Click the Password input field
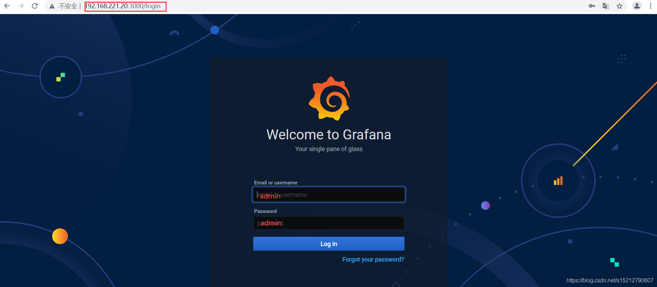Screen dimensions: 657x287 pos(329,223)
